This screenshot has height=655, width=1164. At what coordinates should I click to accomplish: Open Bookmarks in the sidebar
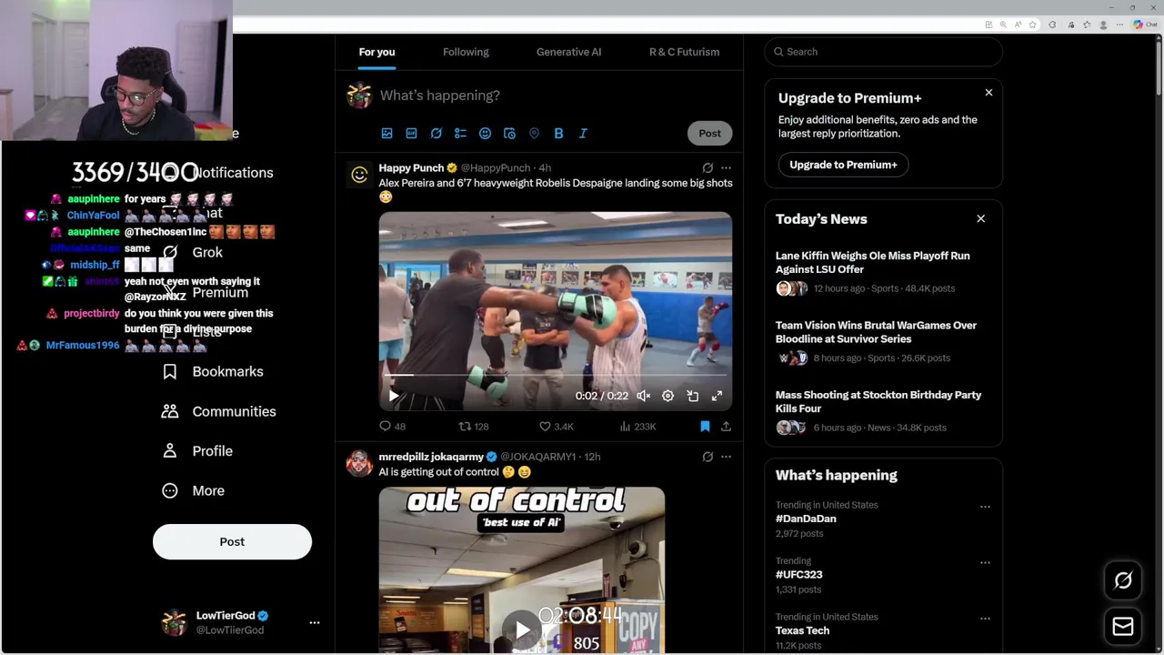click(x=213, y=371)
